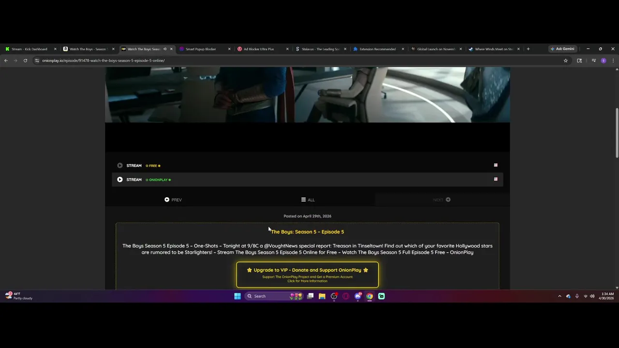Click the onionplay.io address bar URL

[103, 60]
